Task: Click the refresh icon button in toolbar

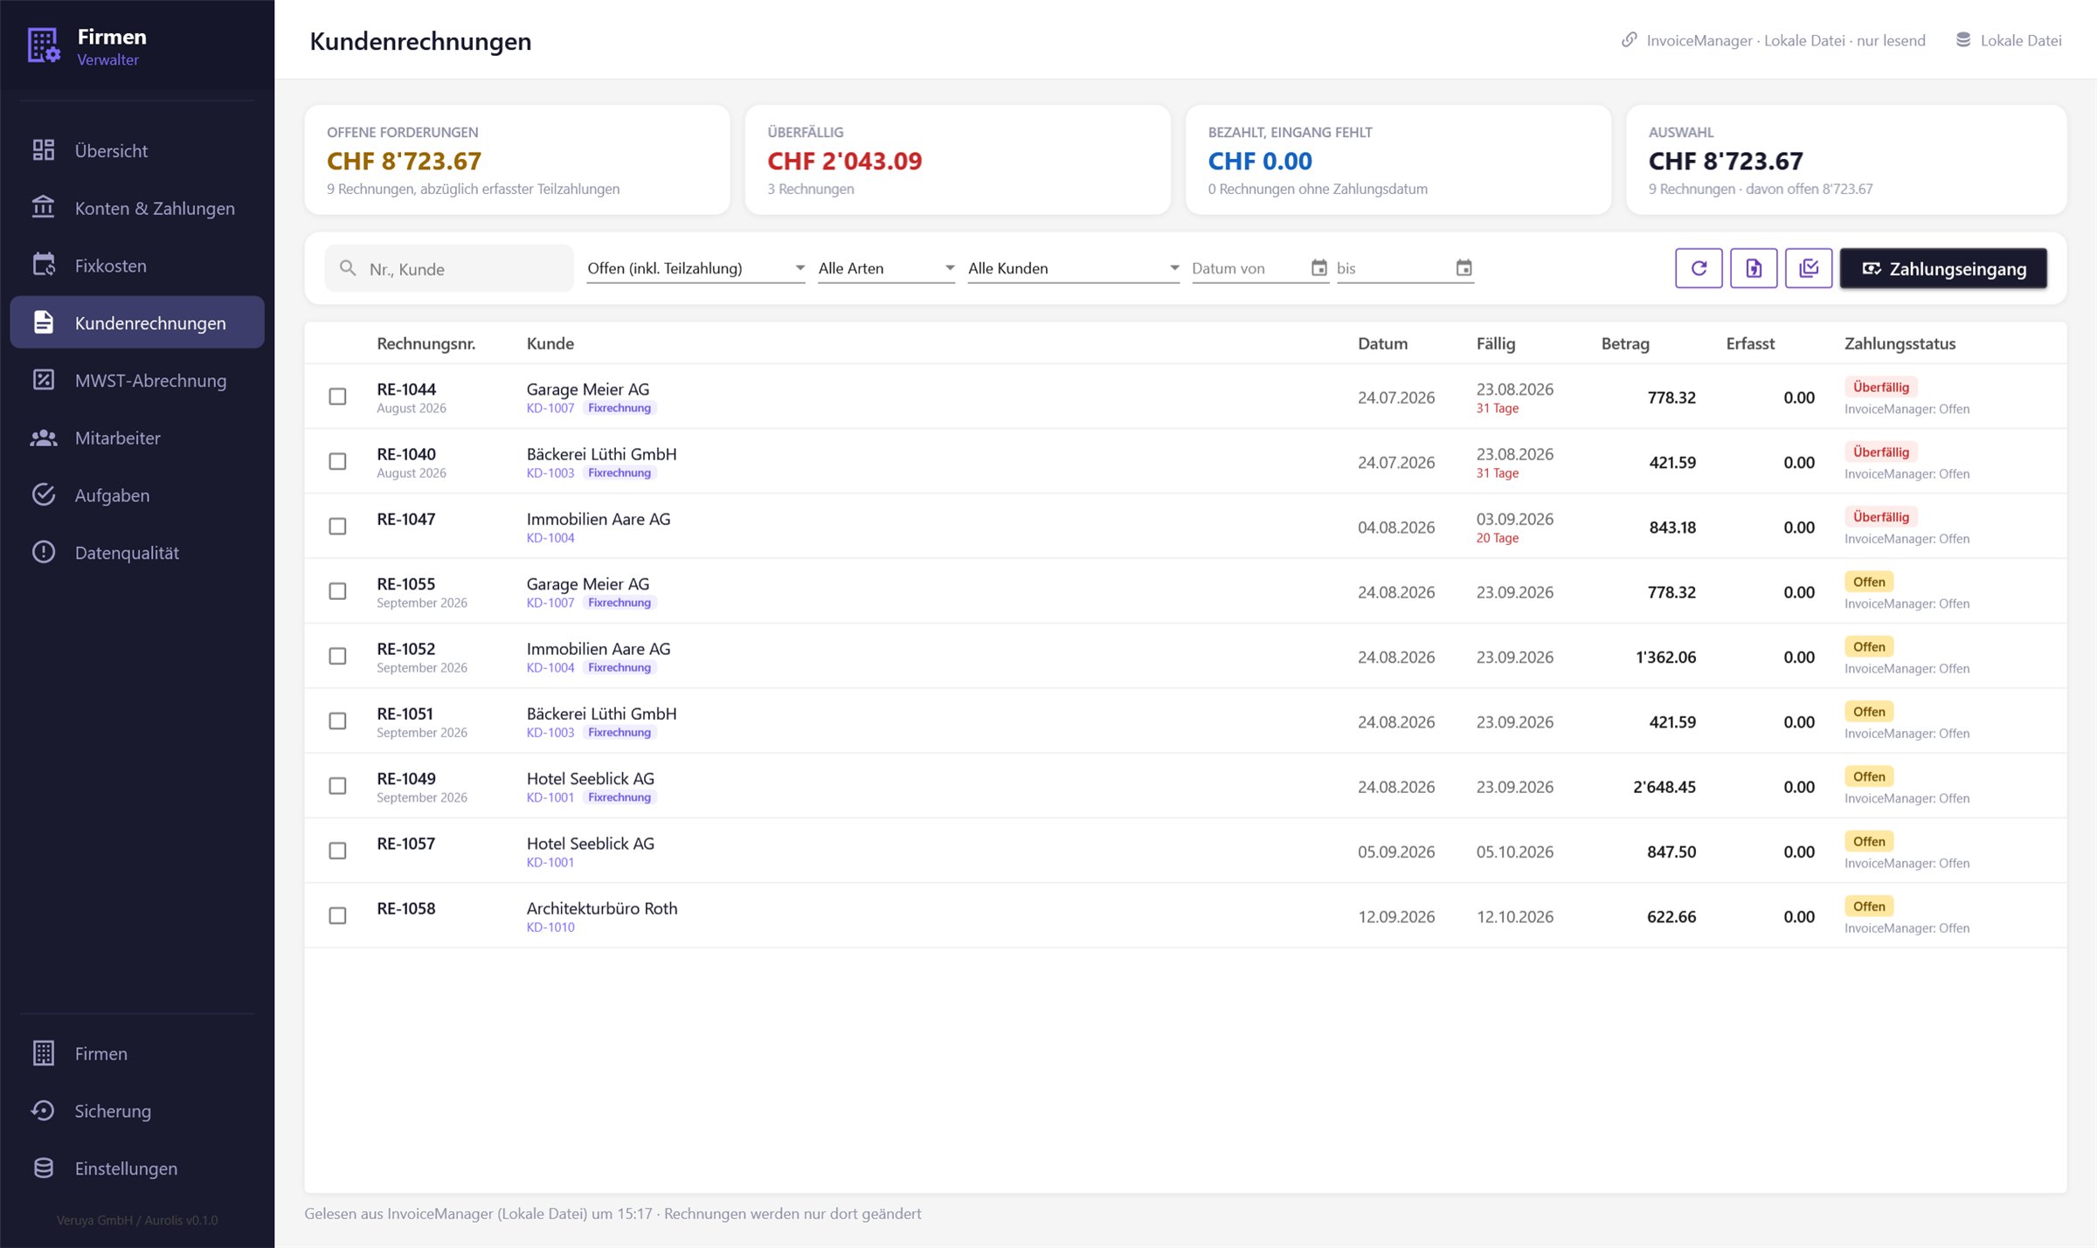Action: click(1699, 268)
